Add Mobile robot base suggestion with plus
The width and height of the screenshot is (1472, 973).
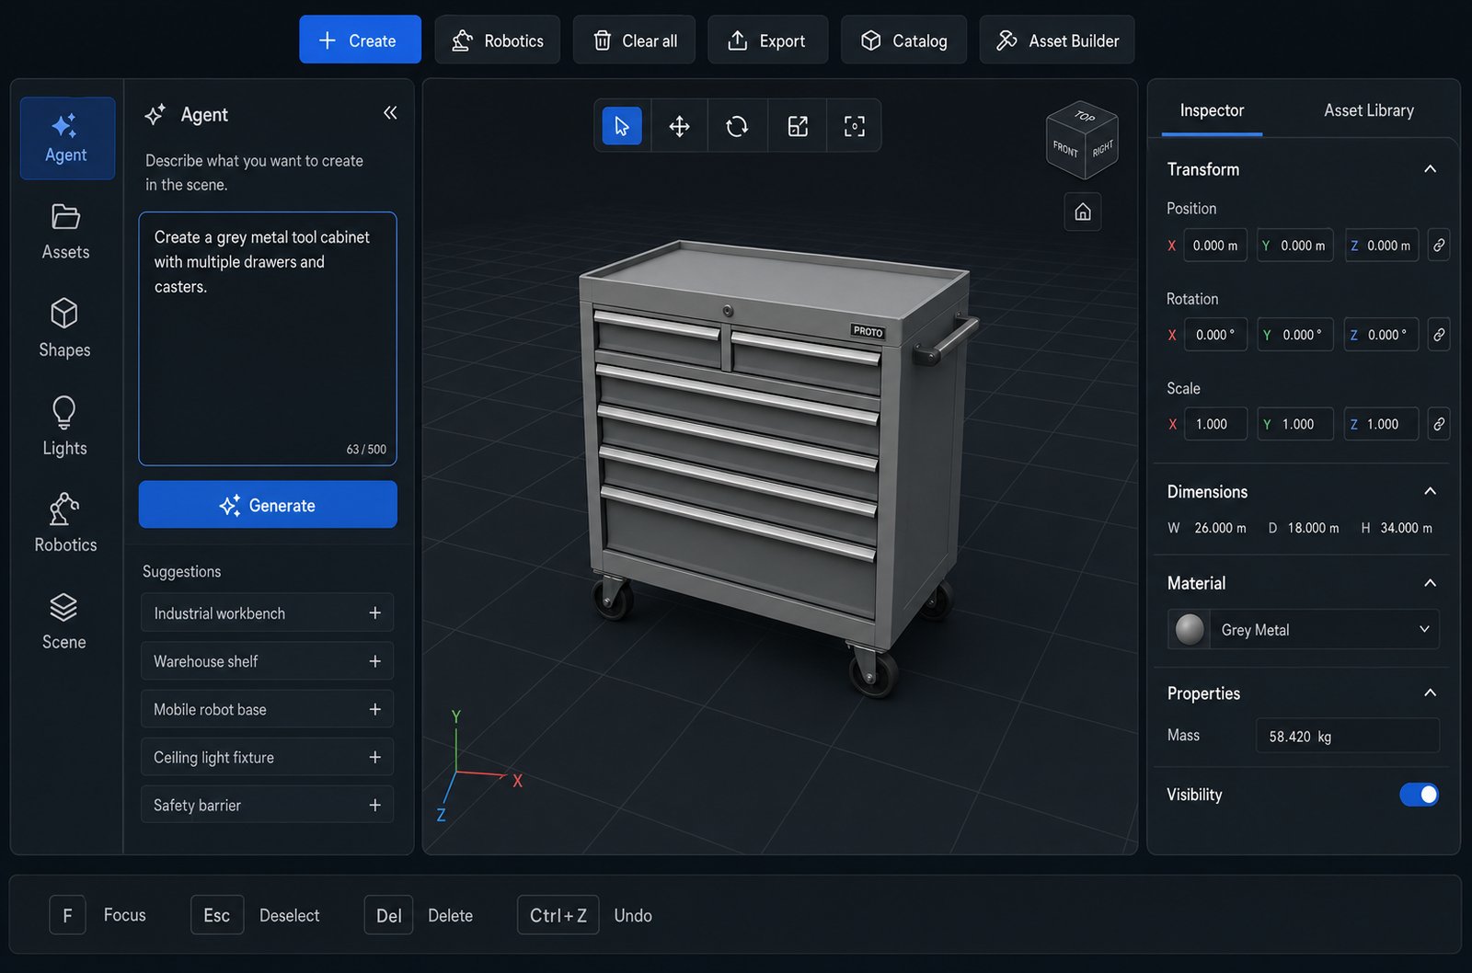[x=374, y=709]
